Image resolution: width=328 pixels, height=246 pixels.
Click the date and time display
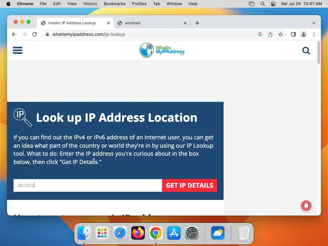[x=301, y=4]
